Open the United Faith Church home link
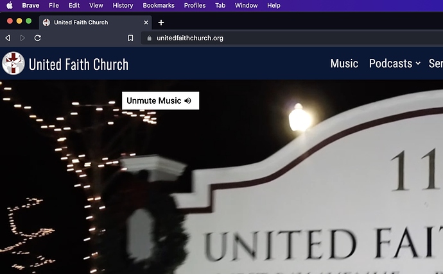This screenshot has width=443, height=274. [x=78, y=64]
